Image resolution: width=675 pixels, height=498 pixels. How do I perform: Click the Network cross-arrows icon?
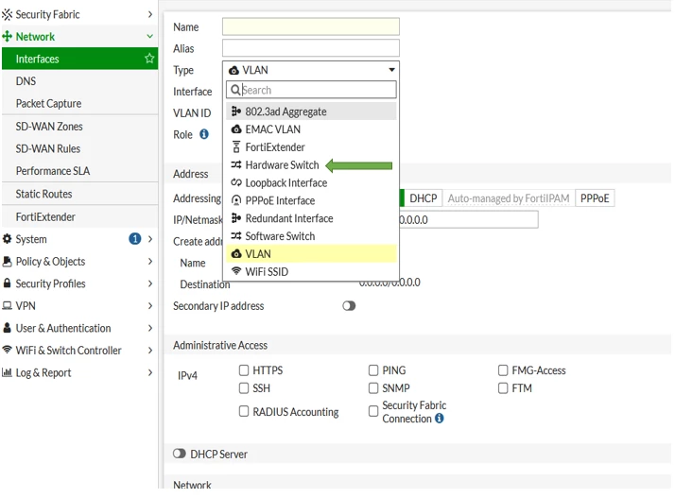7,37
